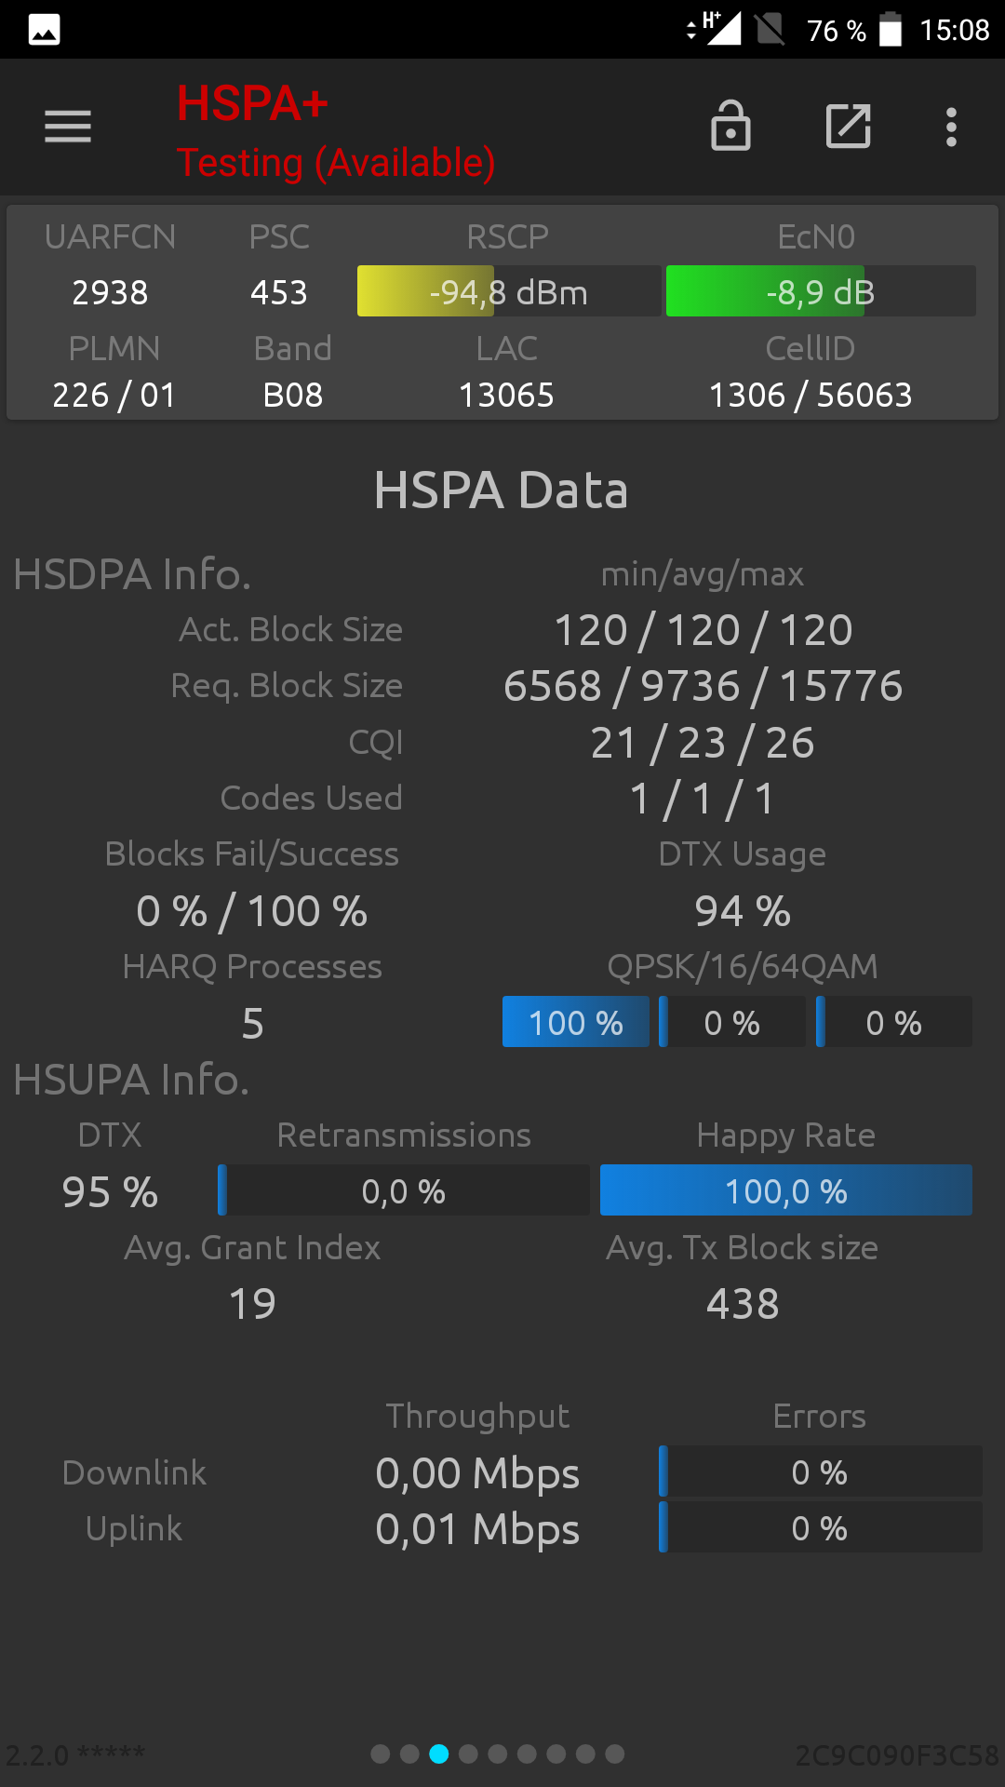Tap the CellID value 1306 / 56063
Screen dimensions: 1005x1787
(811, 395)
